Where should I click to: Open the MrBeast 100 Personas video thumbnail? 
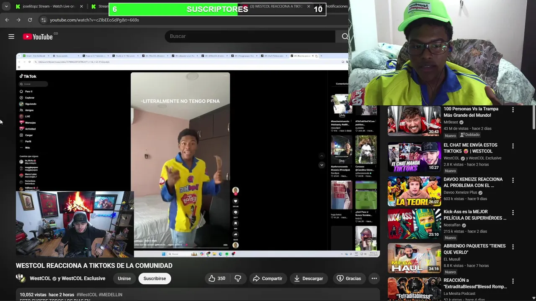tap(414, 121)
